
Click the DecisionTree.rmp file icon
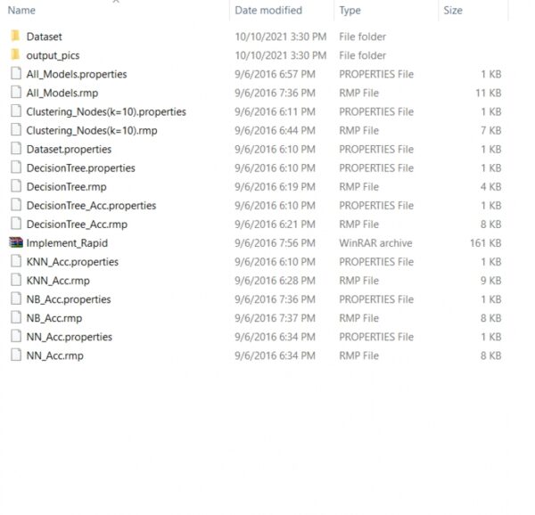16,186
